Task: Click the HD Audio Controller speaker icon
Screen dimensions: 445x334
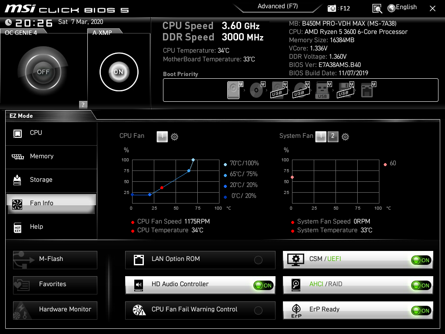Action: [139, 285]
